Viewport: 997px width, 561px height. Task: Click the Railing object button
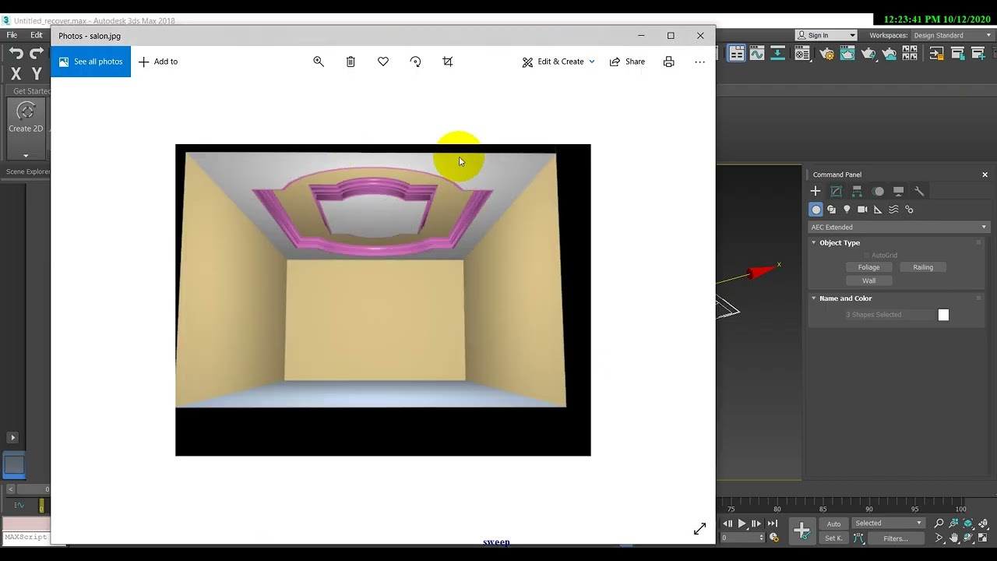[x=923, y=267]
